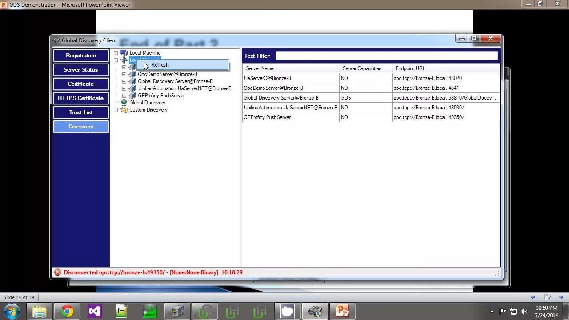Click the OpcDemoServer@Bronze-B server icon in the tree

[132, 74]
